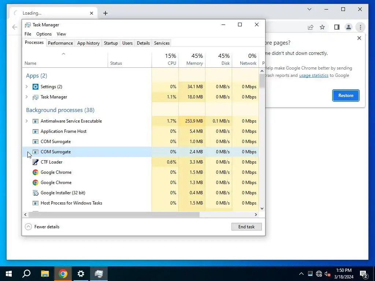The width and height of the screenshot is (375, 281).
Task: Close the Loading... Chrome tab
Action: (91, 13)
